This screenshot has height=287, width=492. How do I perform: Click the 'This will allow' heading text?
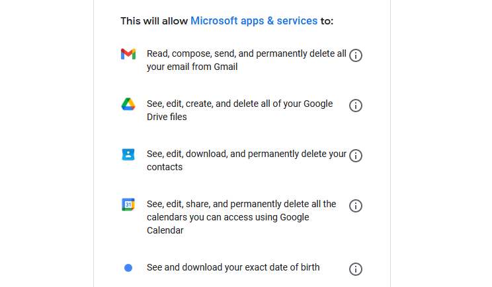pos(154,21)
